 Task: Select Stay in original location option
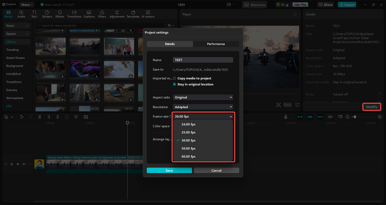click(x=175, y=84)
